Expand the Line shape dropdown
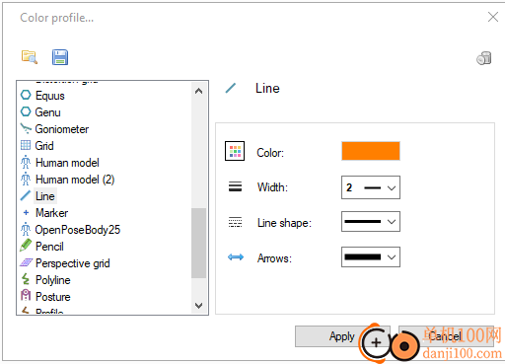The image size is (505, 364). pos(371,222)
